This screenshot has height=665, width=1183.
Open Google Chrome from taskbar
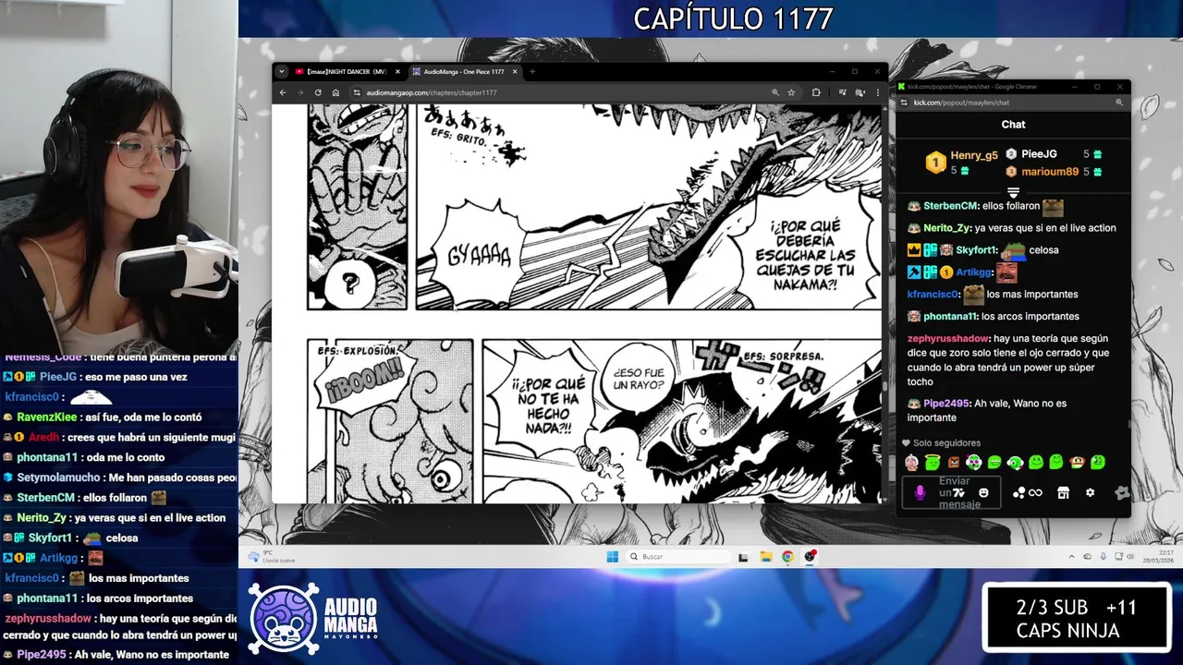787,557
